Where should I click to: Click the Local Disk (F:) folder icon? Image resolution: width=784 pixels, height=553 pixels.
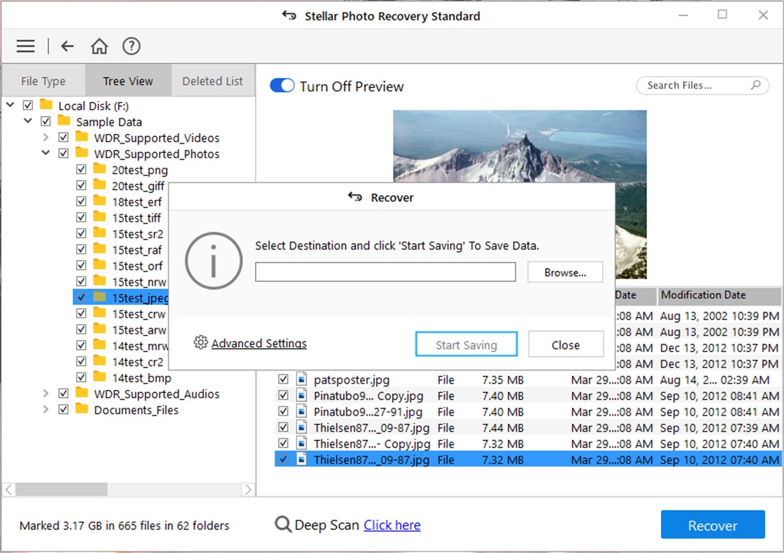coord(46,105)
